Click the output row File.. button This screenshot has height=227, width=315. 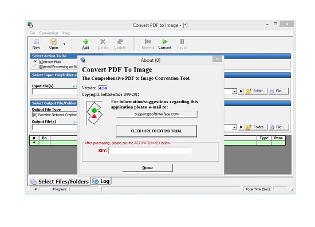click(279, 127)
